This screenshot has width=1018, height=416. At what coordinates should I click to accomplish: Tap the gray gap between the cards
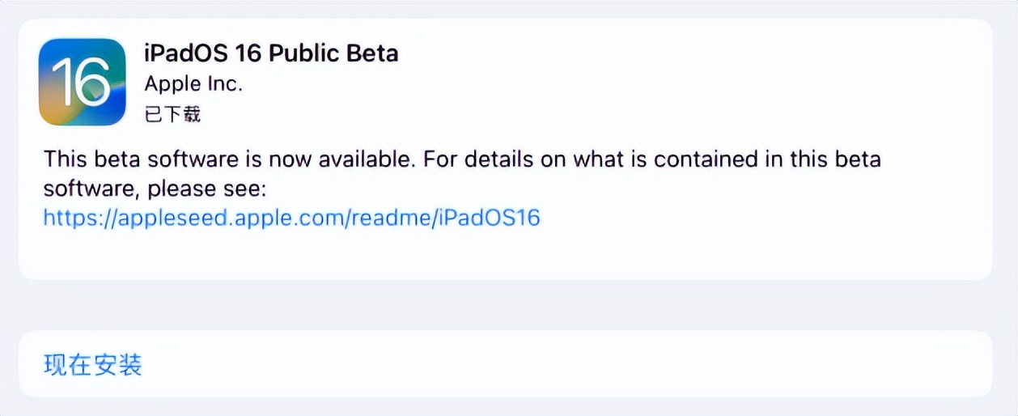[508, 305]
